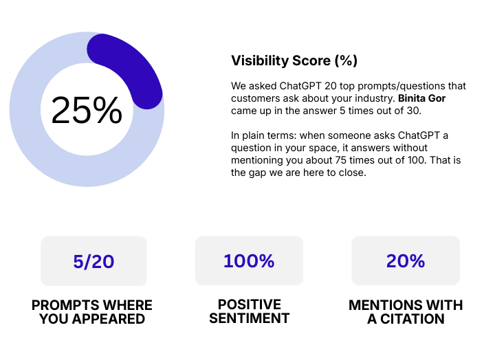495x345 pixels.
Task: Click the Prompts Where You Appeared label
Action: 92,312
